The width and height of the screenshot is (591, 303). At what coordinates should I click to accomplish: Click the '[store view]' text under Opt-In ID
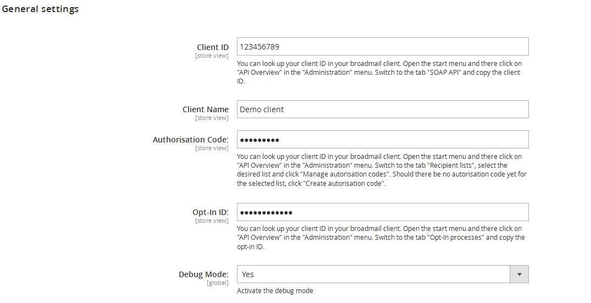pos(212,221)
